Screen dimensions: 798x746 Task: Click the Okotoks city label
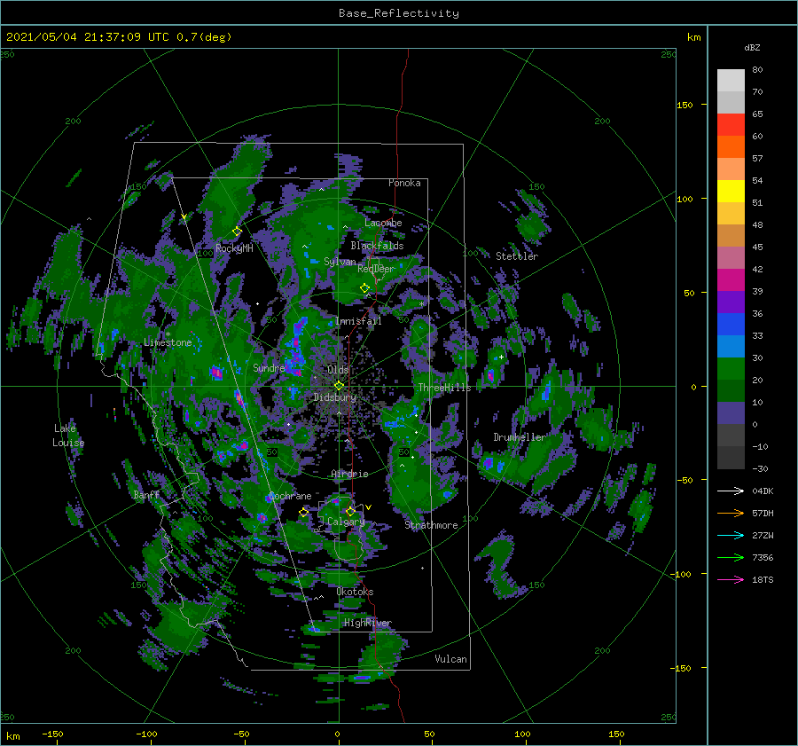pos(355,592)
